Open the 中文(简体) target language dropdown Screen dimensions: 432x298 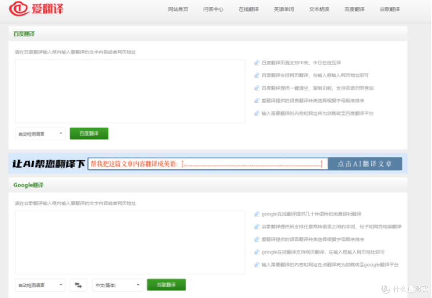click(117, 285)
